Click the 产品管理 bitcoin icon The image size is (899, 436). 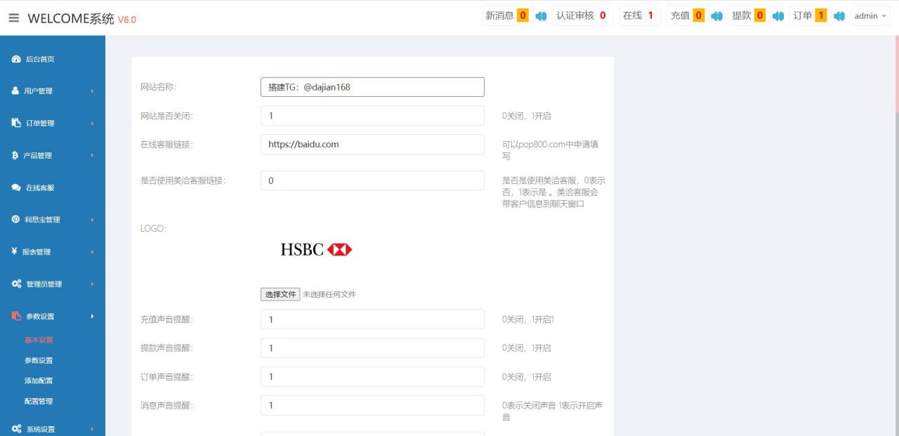click(15, 155)
